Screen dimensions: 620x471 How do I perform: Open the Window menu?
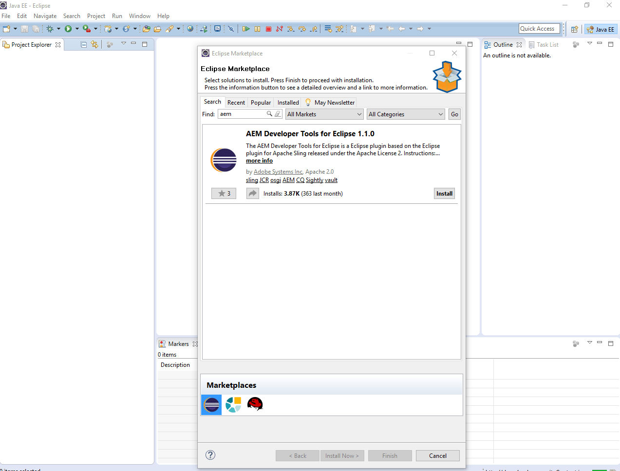click(139, 16)
